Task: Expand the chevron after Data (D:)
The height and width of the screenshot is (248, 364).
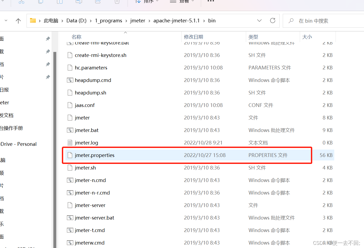Action: pyautogui.click(x=91, y=20)
